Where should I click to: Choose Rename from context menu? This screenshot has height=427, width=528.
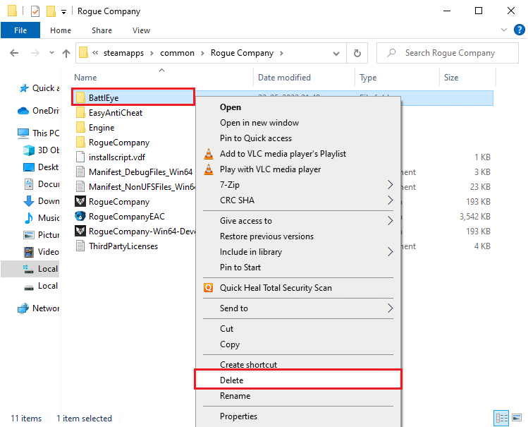(298, 396)
